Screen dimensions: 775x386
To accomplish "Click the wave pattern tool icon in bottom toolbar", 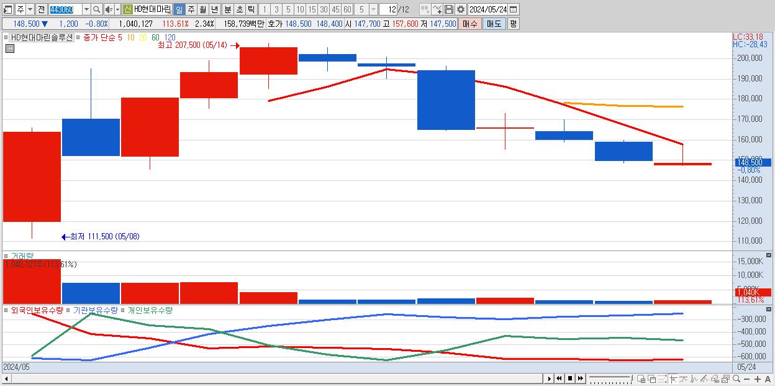I will pos(694,379).
